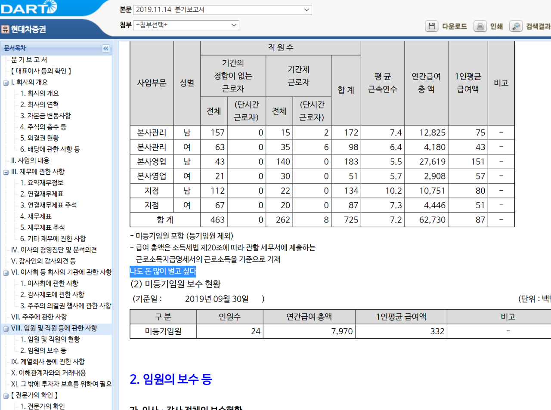This screenshot has height=410, width=551.
Task: Open 2. 연결재무제표 section
Action: [42, 194]
